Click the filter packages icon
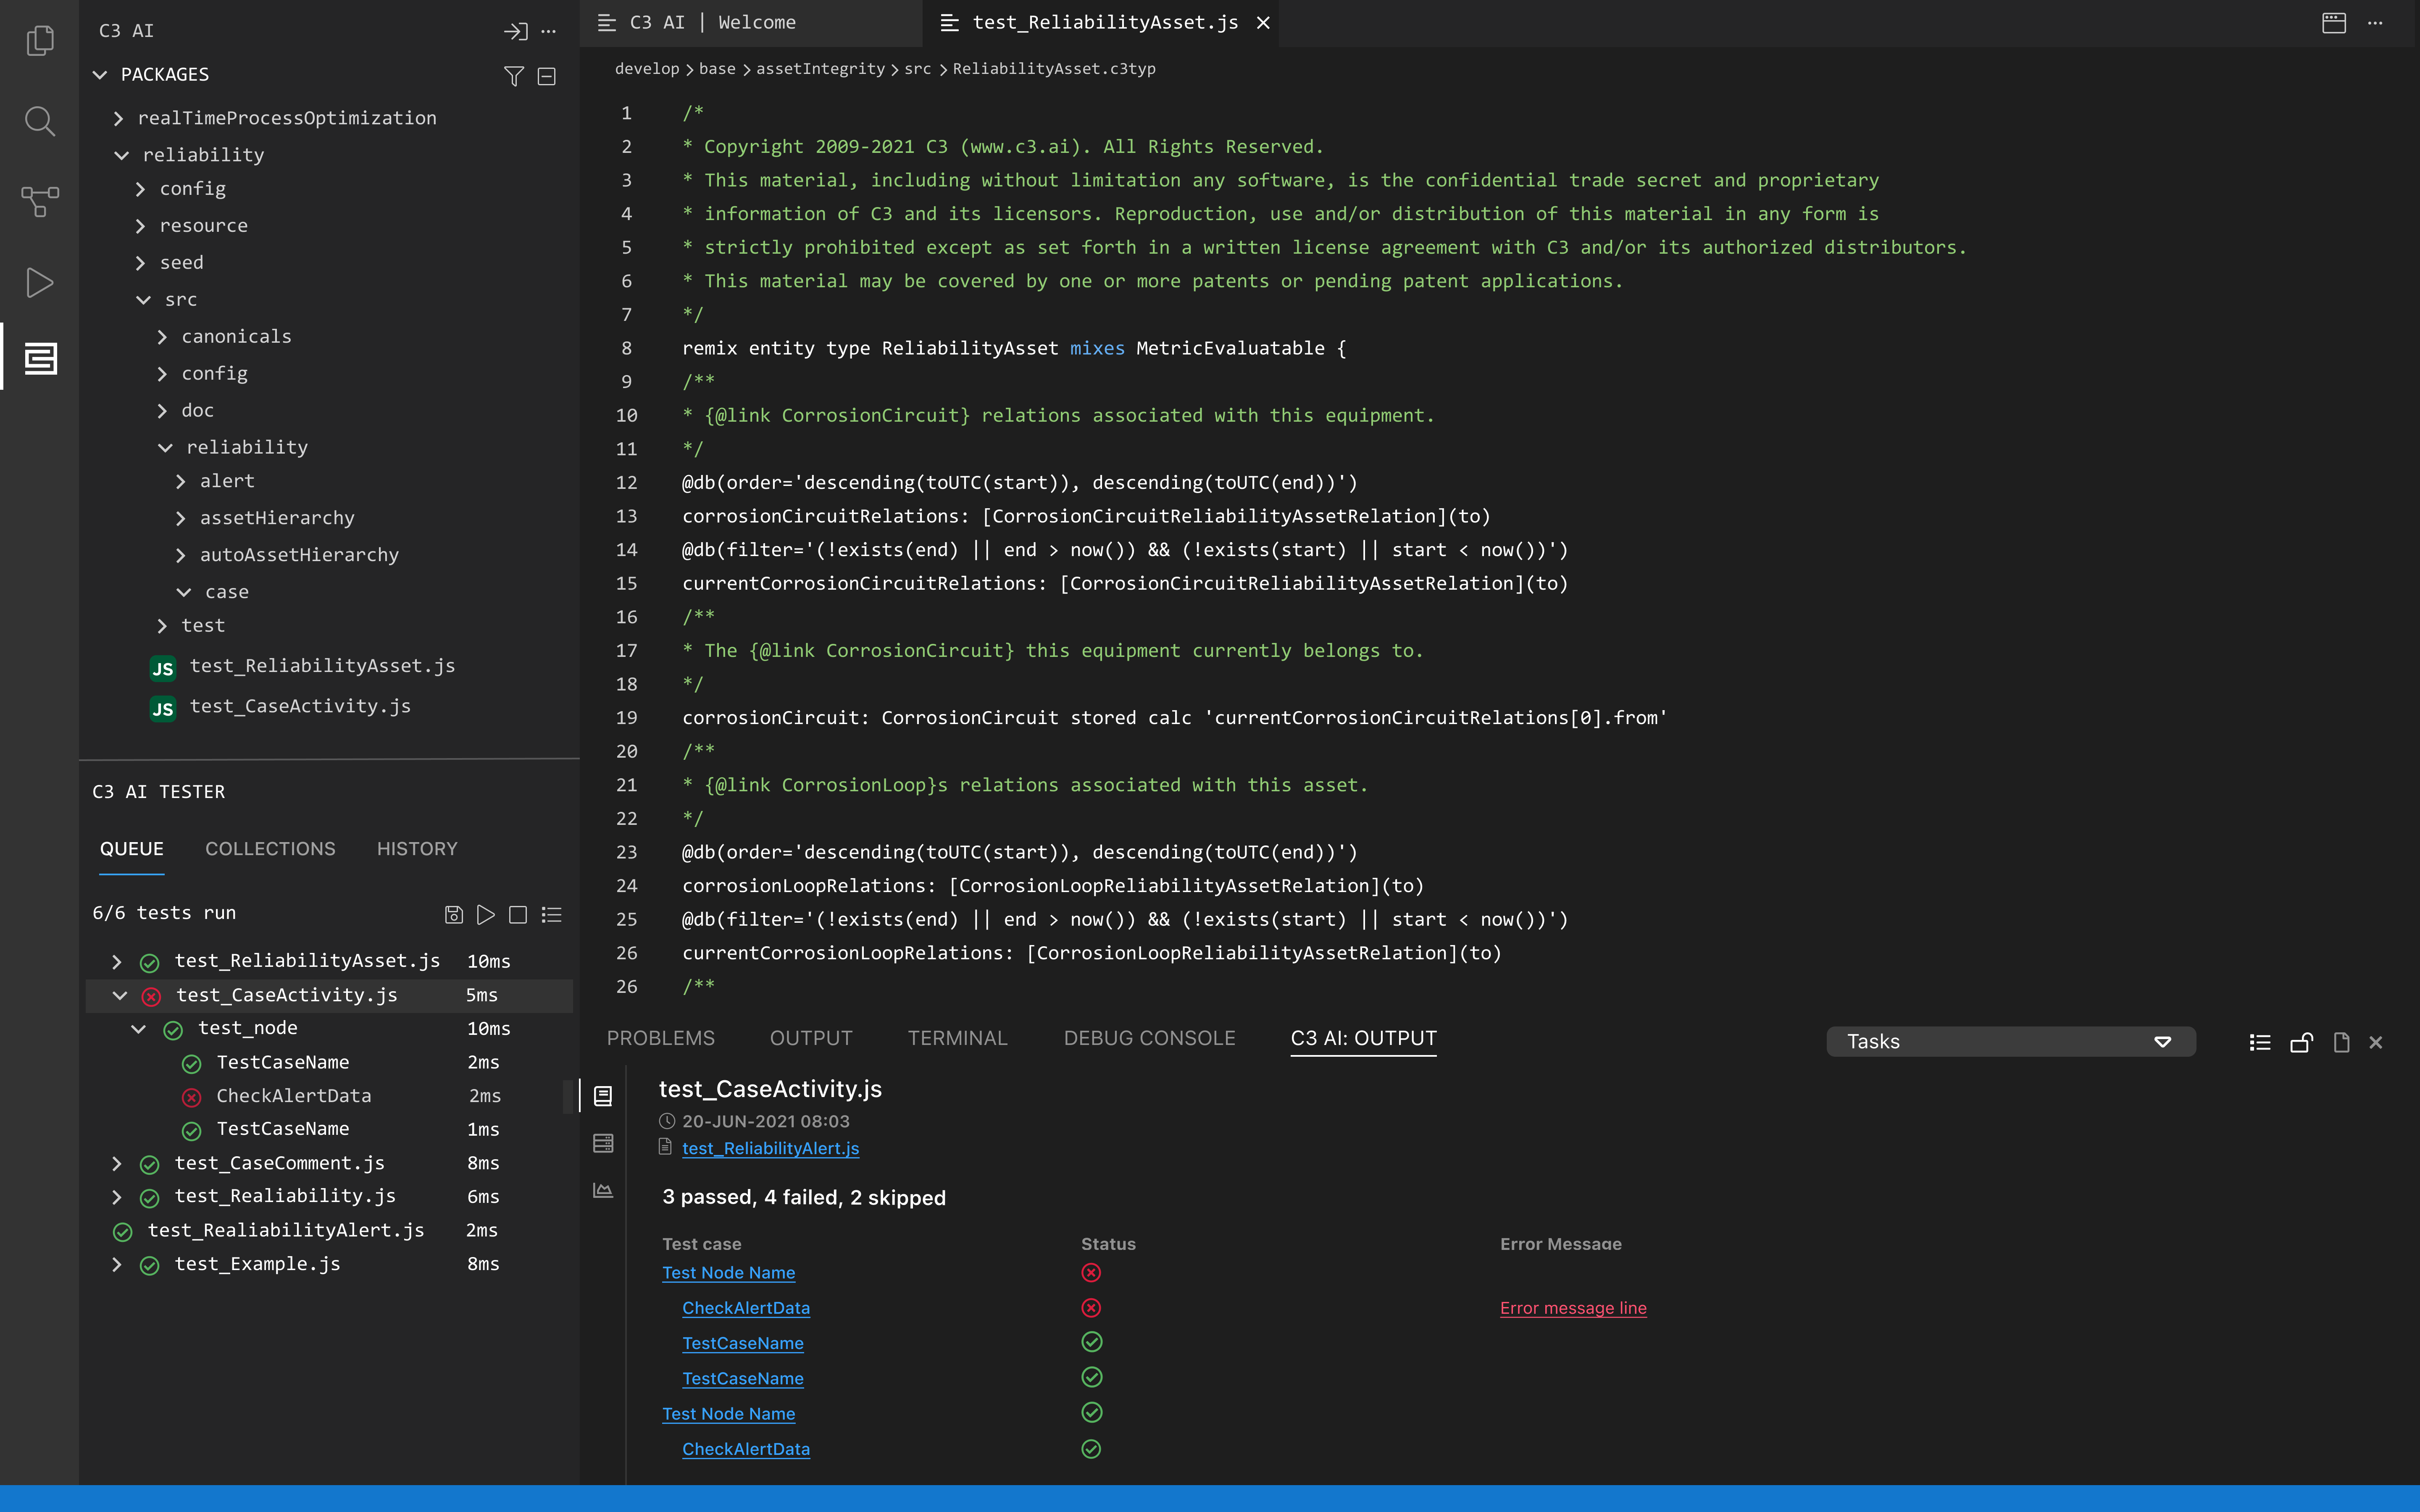 513,76
